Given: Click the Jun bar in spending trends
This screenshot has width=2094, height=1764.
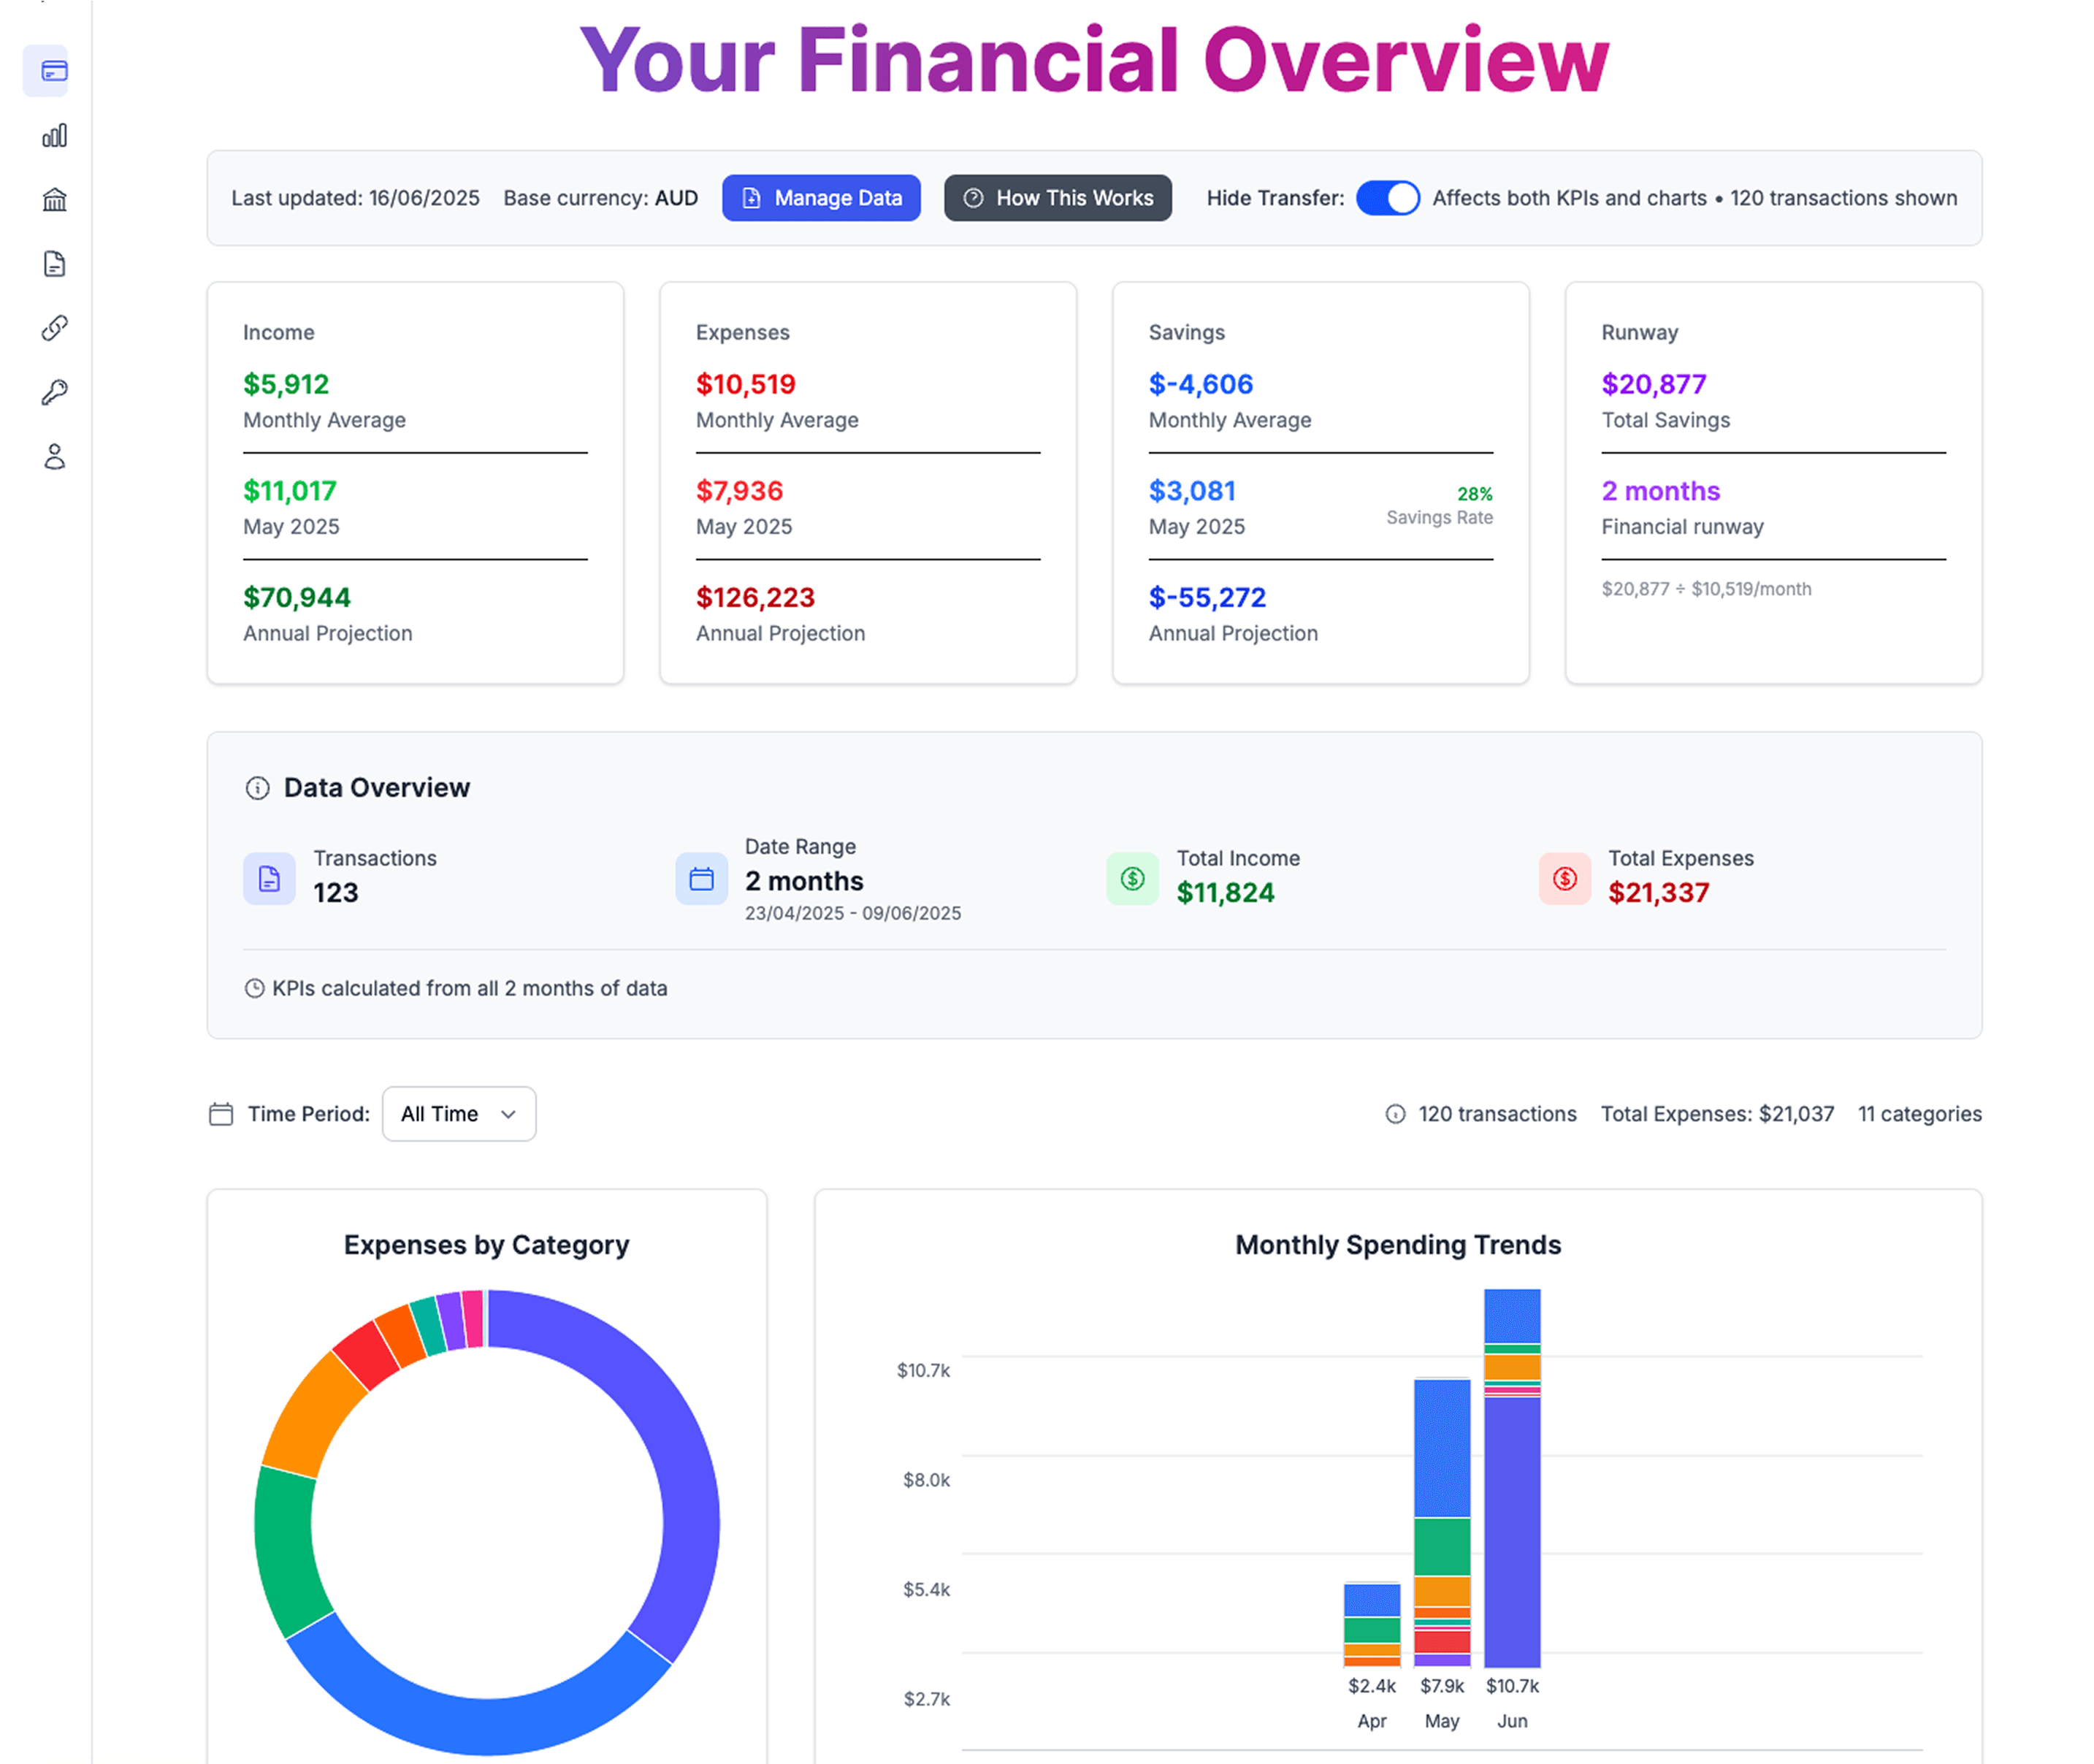Looking at the screenshot, I should click(x=1512, y=1478).
